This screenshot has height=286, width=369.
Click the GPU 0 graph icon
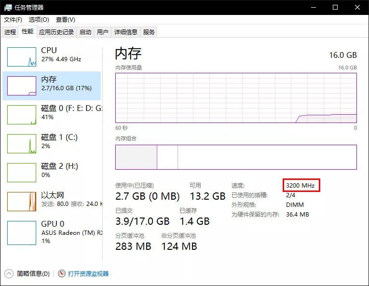tap(22, 231)
